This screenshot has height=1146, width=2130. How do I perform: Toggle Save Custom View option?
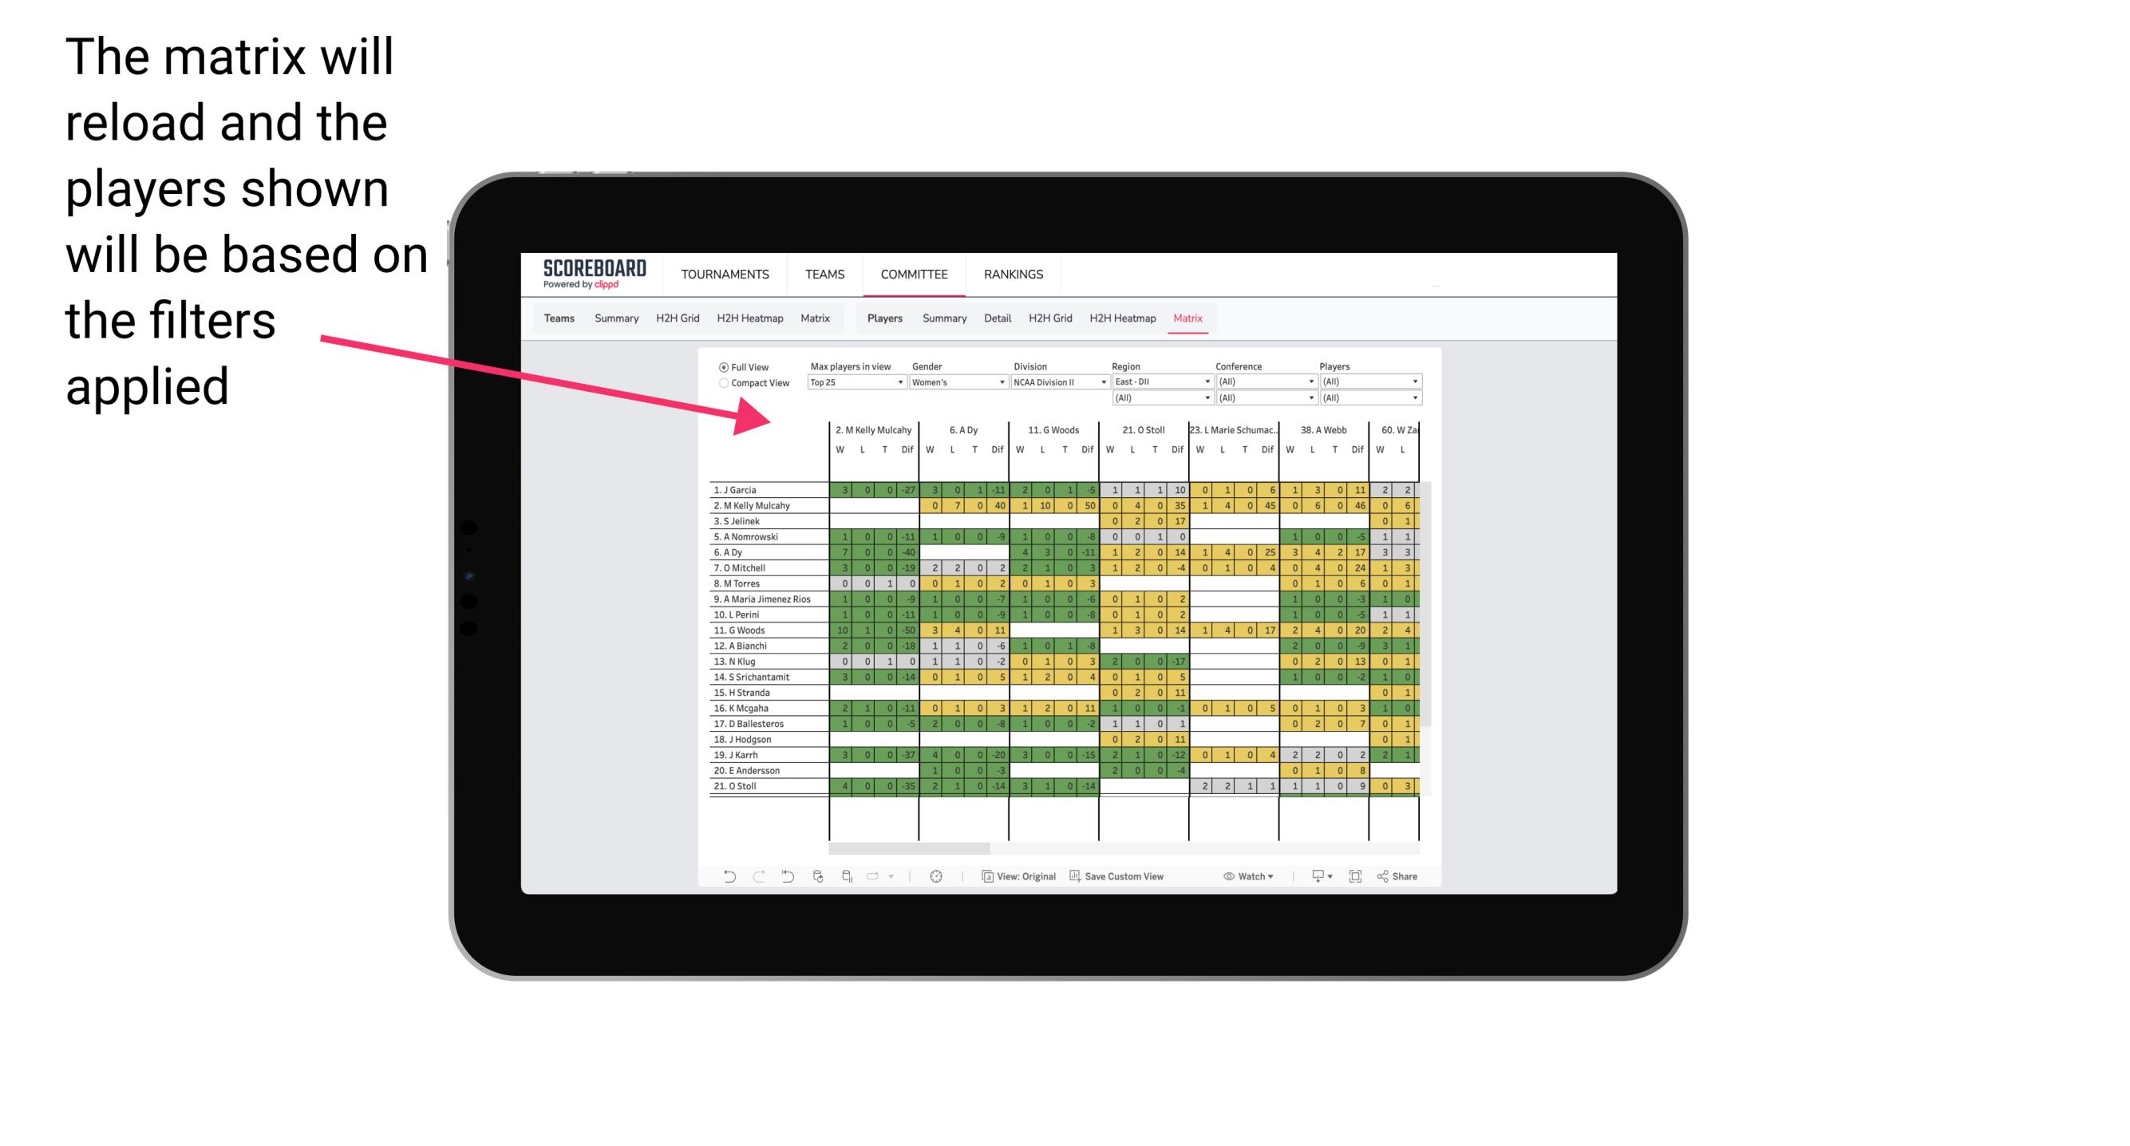[1140, 879]
